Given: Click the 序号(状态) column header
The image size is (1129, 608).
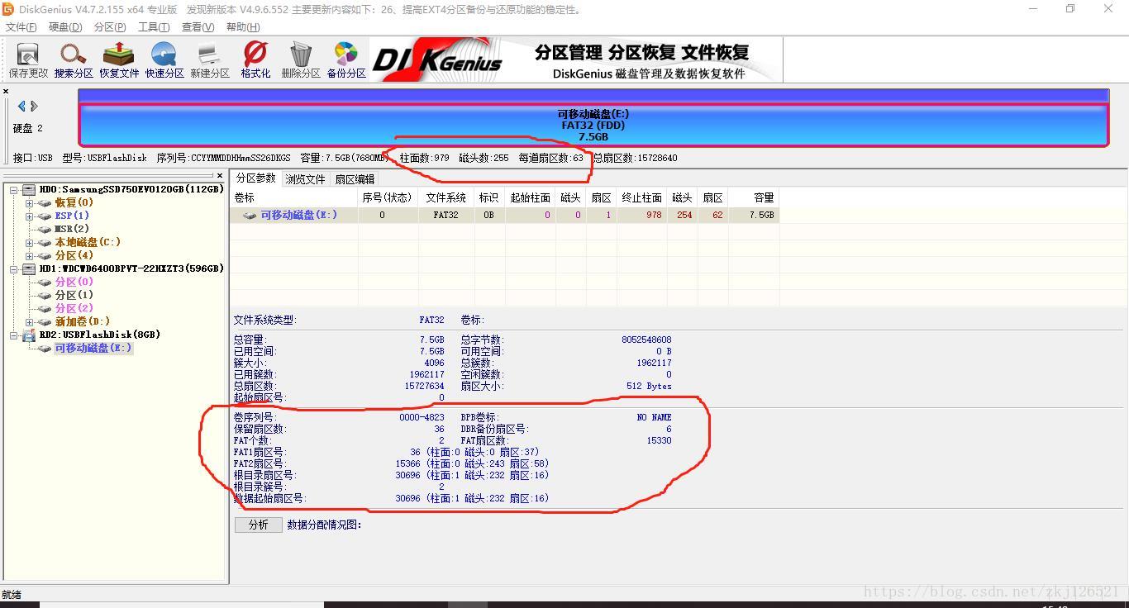Looking at the screenshot, I should tap(388, 197).
